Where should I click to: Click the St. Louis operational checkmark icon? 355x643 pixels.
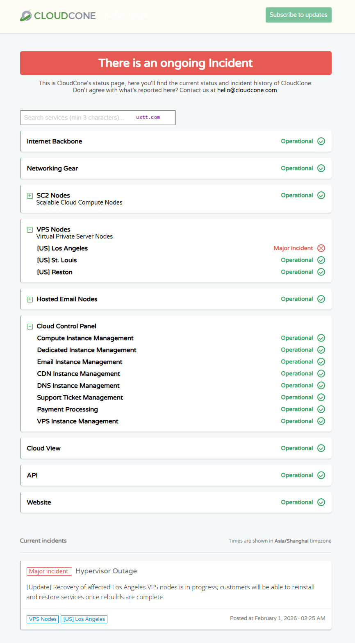point(321,260)
